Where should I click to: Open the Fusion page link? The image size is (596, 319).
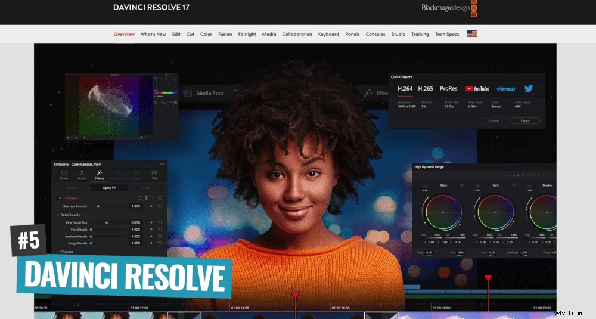225,34
